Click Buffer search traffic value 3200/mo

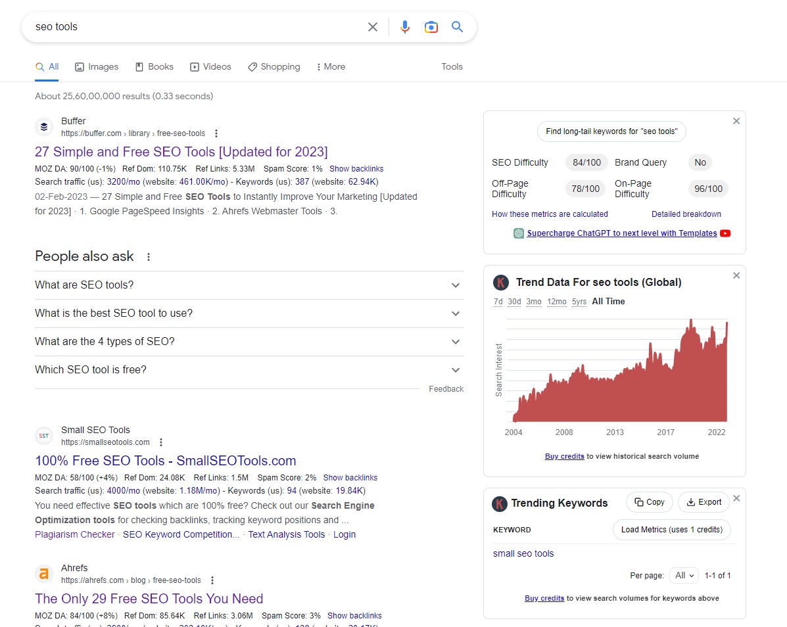[124, 181]
